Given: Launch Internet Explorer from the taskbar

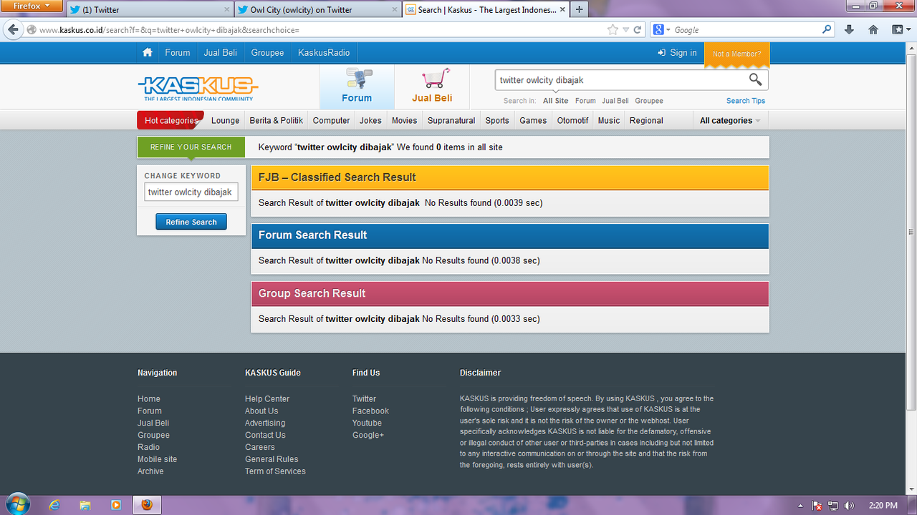Looking at the screenshot, I should pos(54,505).
